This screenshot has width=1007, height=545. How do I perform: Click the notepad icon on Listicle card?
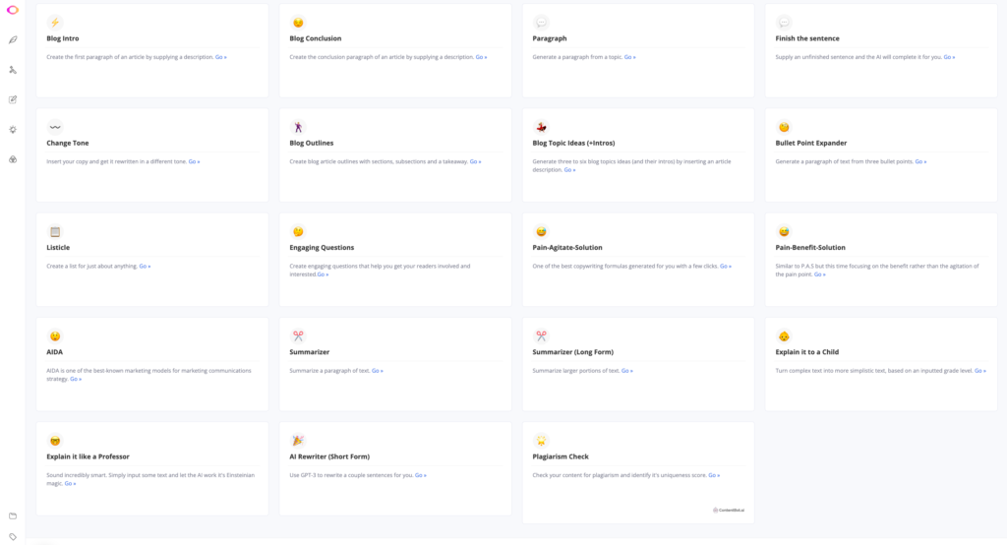click(55, 231)
